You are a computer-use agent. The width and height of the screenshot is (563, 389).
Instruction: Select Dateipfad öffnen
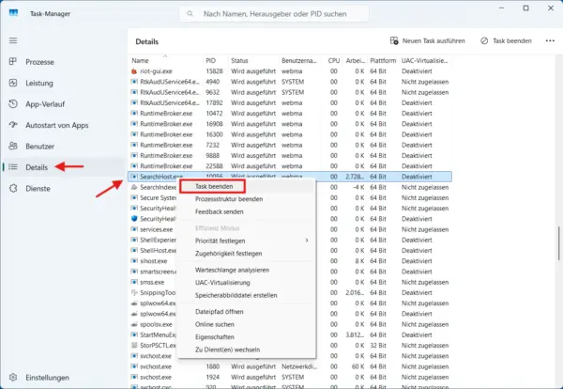219,312
